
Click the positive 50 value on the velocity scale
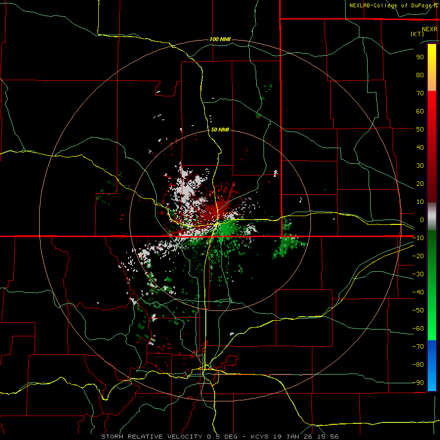(420, 130)
